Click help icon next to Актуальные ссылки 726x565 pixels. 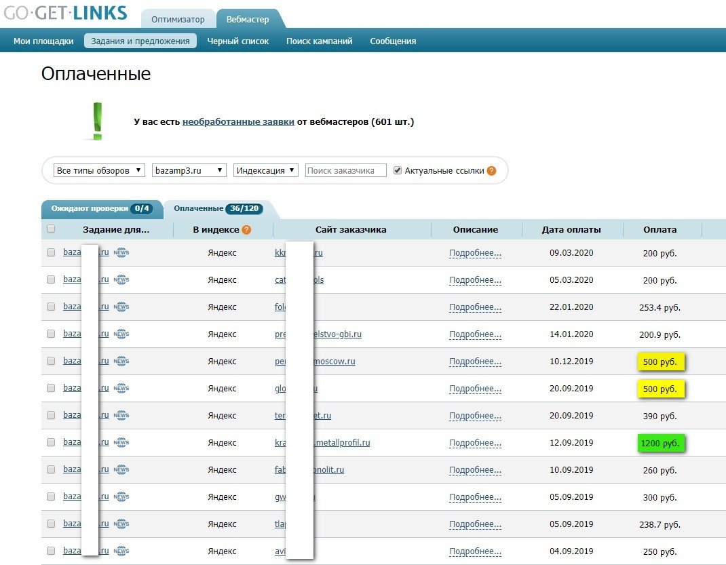(x=492, y=171)
